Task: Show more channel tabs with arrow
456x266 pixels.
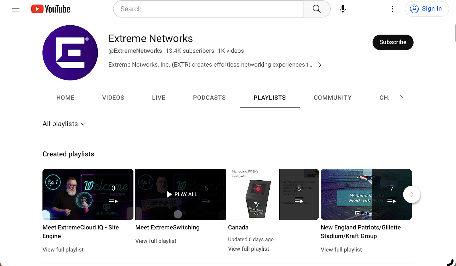Action: [x=401, y=98]
